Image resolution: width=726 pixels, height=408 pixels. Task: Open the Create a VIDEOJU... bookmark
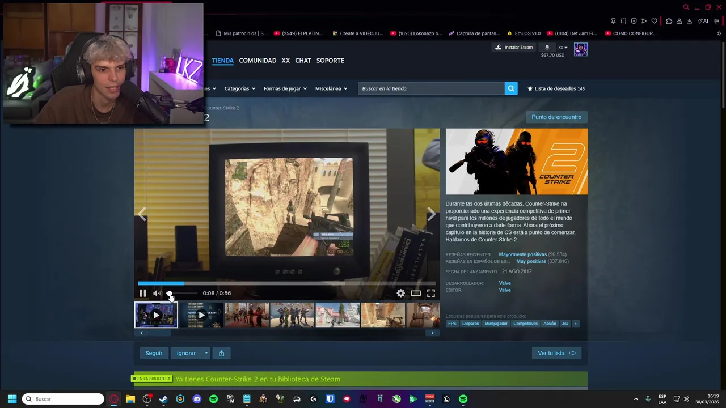tap(357, 33)
